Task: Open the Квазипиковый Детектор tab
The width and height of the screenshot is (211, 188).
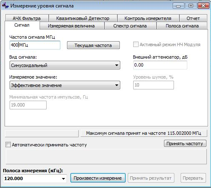Action: [83, 18]
